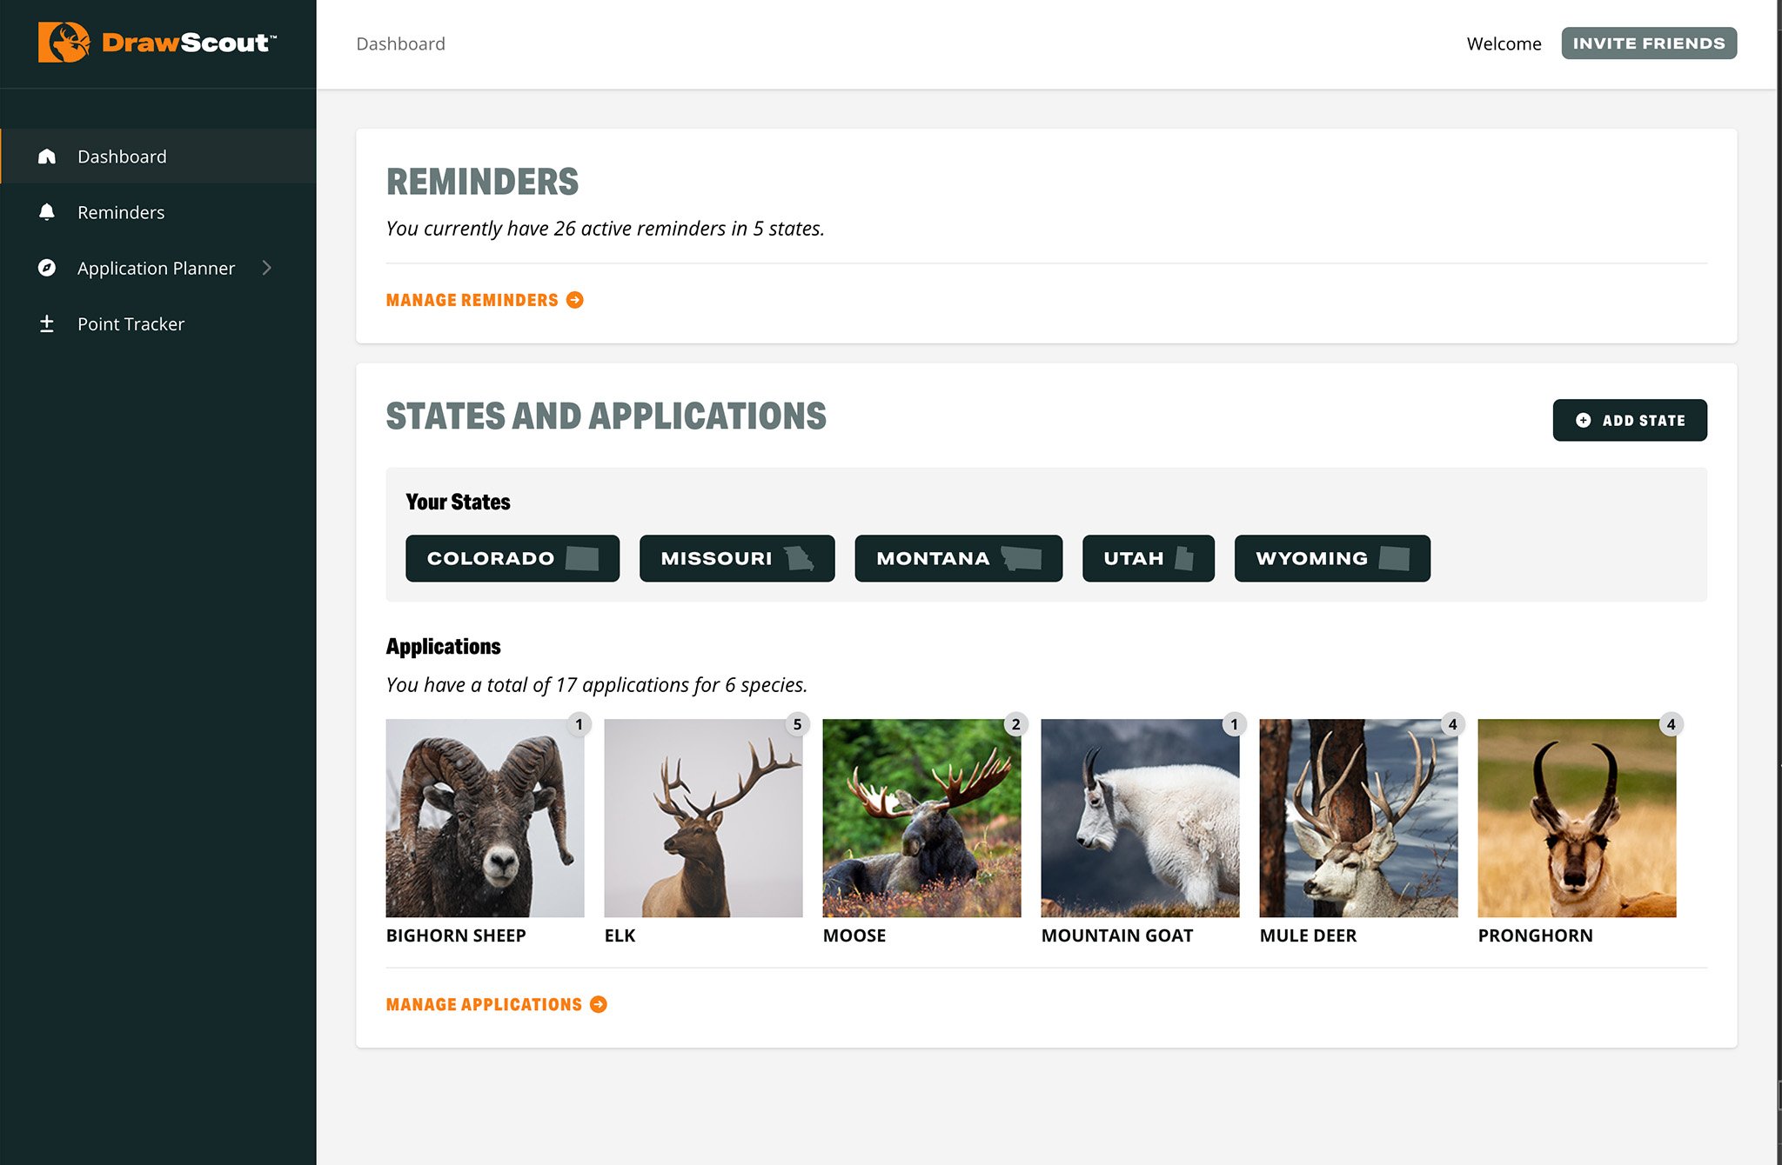
Task: Click the Point Tracker plus-minus icon
Action: [47, 324]
